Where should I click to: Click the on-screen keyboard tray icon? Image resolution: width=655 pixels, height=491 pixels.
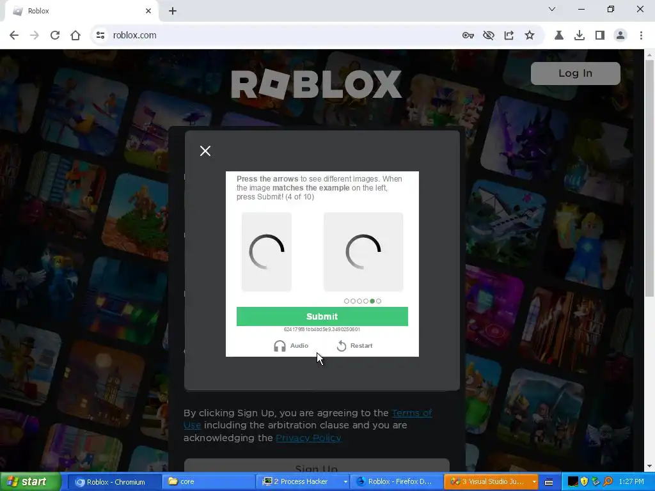point(549,482)
